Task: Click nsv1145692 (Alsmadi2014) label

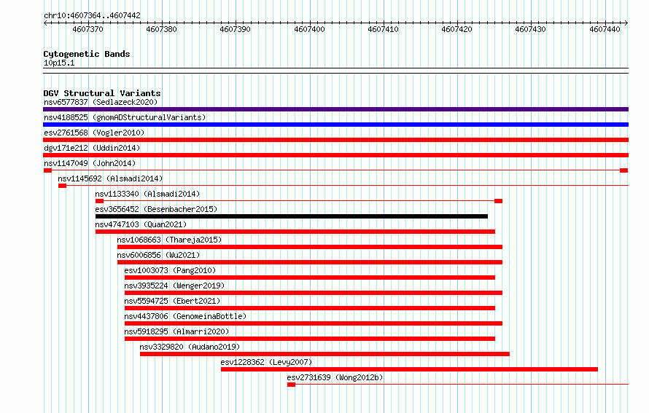Action: 110,178
